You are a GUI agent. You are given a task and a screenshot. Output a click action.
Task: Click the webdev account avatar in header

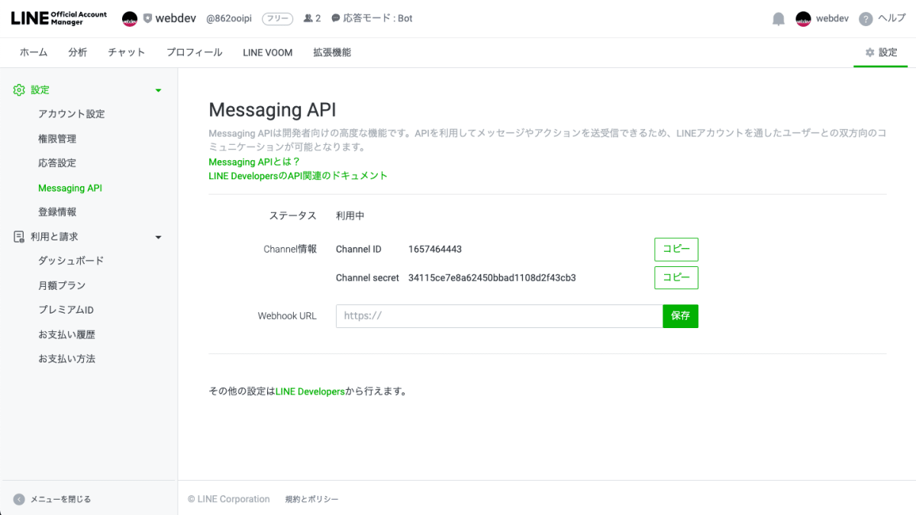pos(130,18)
